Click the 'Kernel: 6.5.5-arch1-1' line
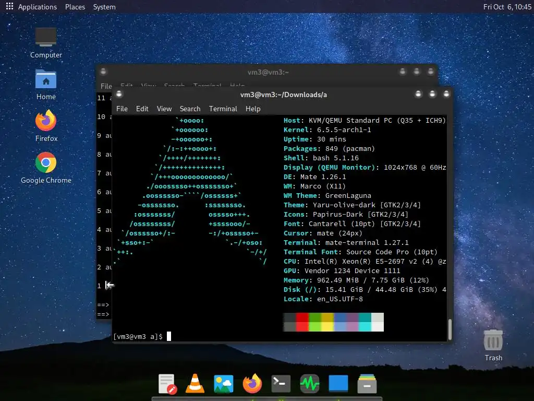Screen dimensions: 534x401 coord(327,130)
